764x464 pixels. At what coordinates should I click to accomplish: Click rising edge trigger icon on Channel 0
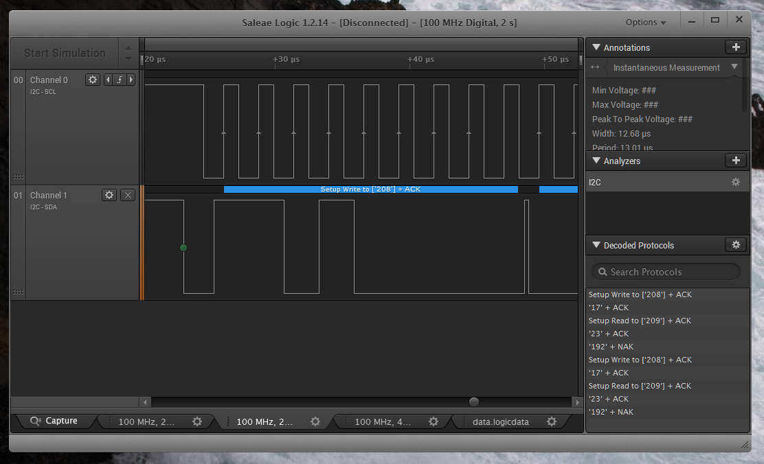click(120, 80)
